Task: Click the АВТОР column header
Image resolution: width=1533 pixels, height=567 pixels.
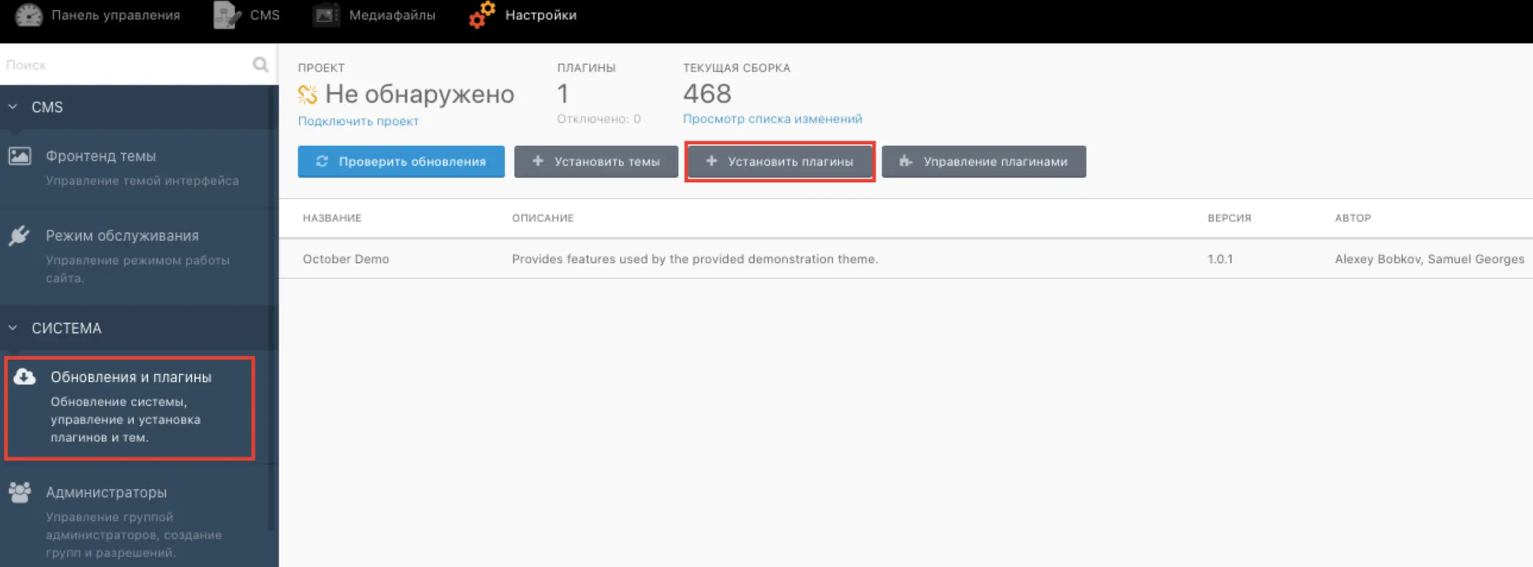Action: pyautogui.click(x=1353, y=218)
